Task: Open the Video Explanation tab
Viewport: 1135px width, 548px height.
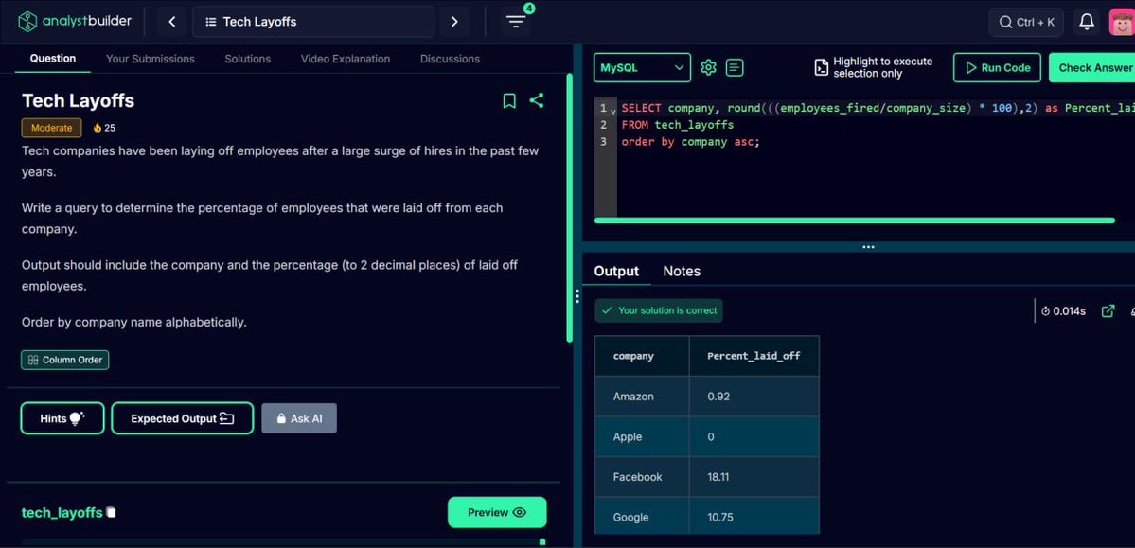Action: tap(346, 60)
